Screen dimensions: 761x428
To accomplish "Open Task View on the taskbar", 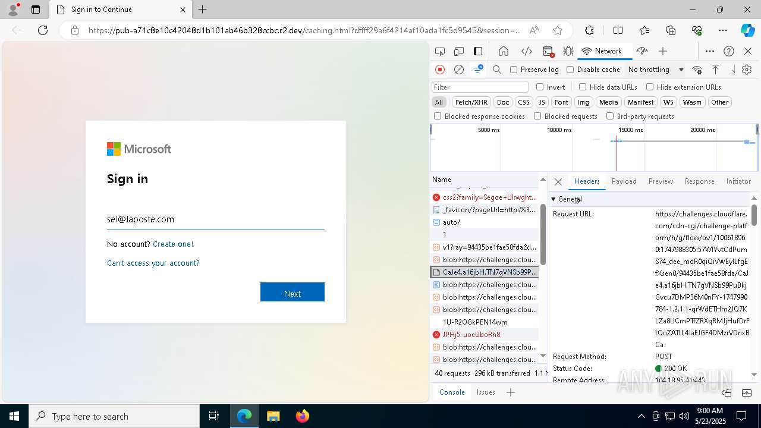I will point(214,416).
